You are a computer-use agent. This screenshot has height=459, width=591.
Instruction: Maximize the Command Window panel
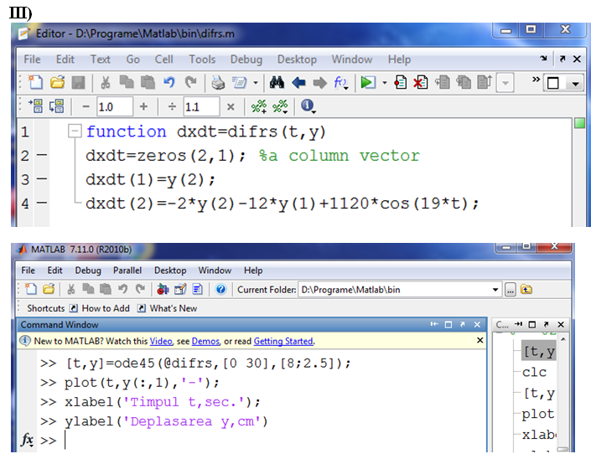[448, 325]
